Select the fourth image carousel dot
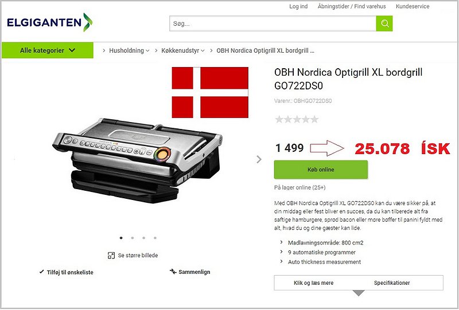Image resolution: width=459 pixels, height=310 pixels. (x=155, y=238)
